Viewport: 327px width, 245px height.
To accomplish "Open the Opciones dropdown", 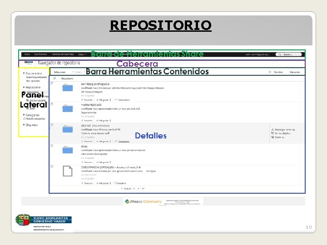I will pyautogui.click(x=295, y=72).
